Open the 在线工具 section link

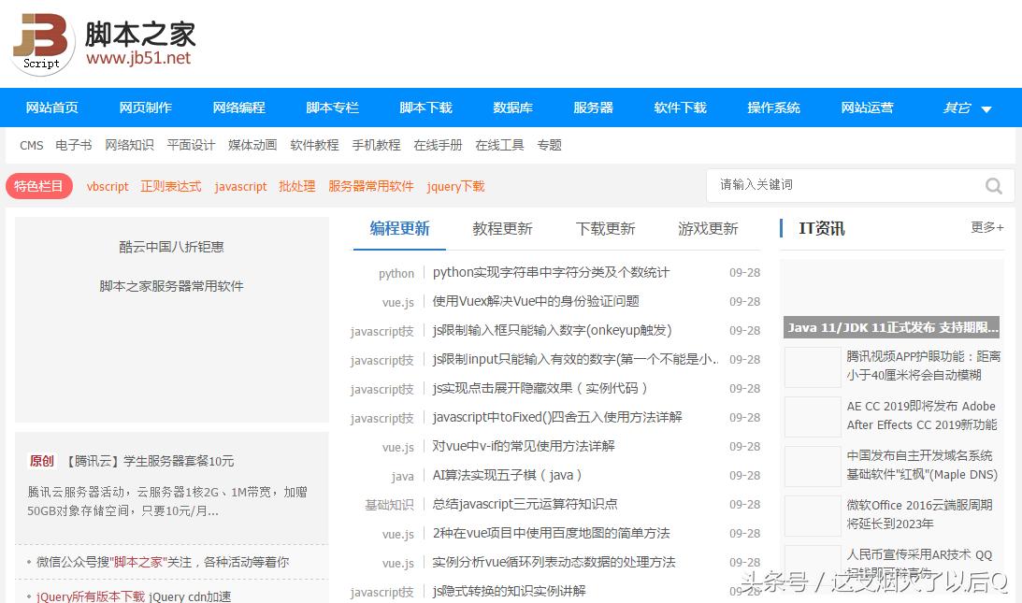click(498, 145)
